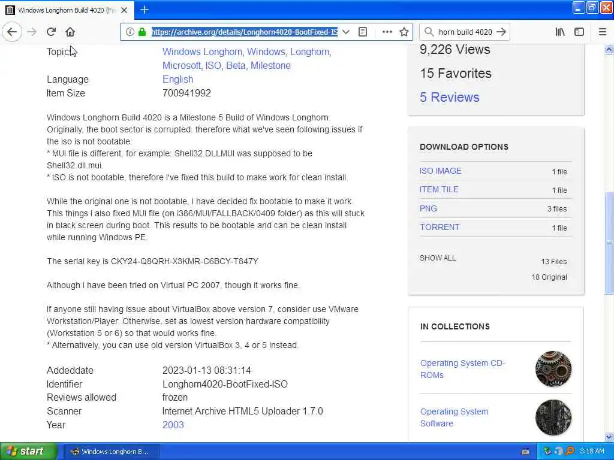
Task: Click the vertical scrollbar thumb
Action: click(609, 243)
